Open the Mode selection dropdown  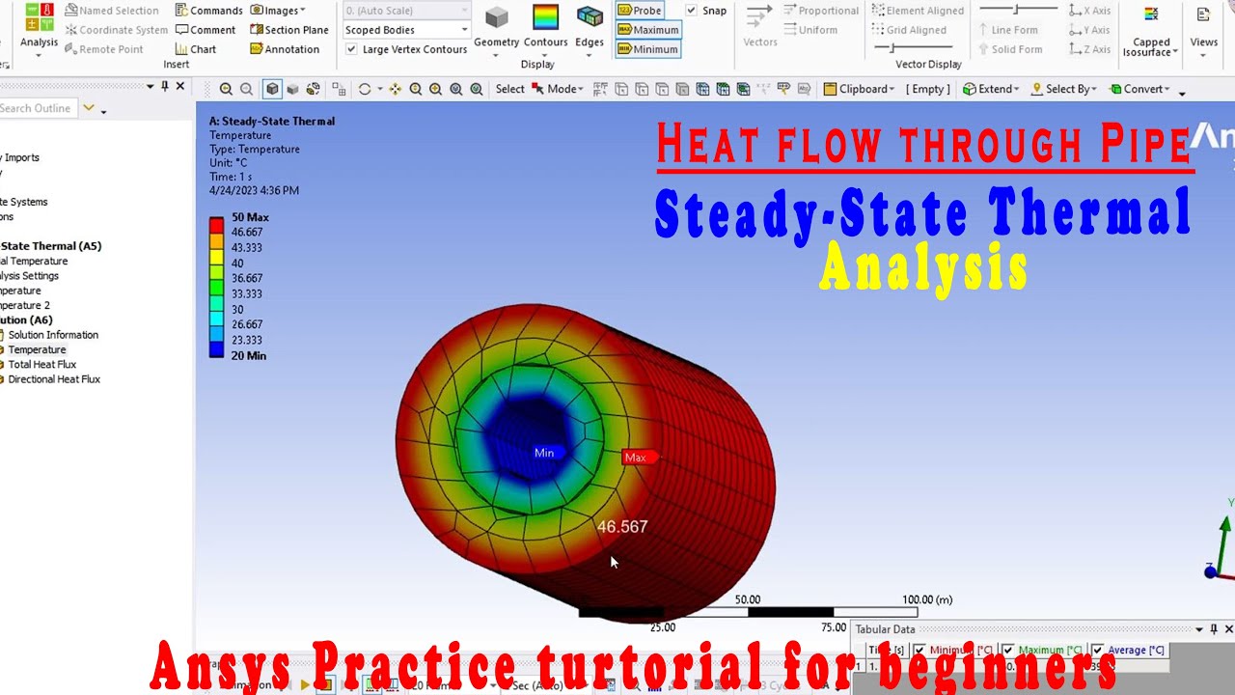[x=559, y=89]
